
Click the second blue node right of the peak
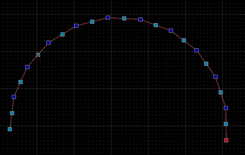[x=171, y=30]
